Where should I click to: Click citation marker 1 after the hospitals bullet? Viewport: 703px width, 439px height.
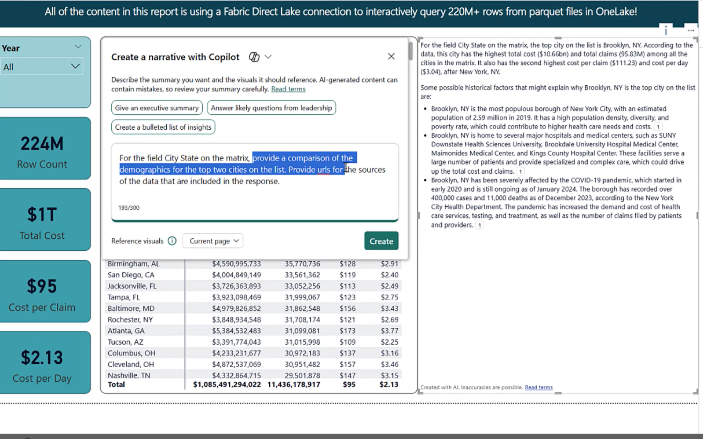click(x=521, y=171)
